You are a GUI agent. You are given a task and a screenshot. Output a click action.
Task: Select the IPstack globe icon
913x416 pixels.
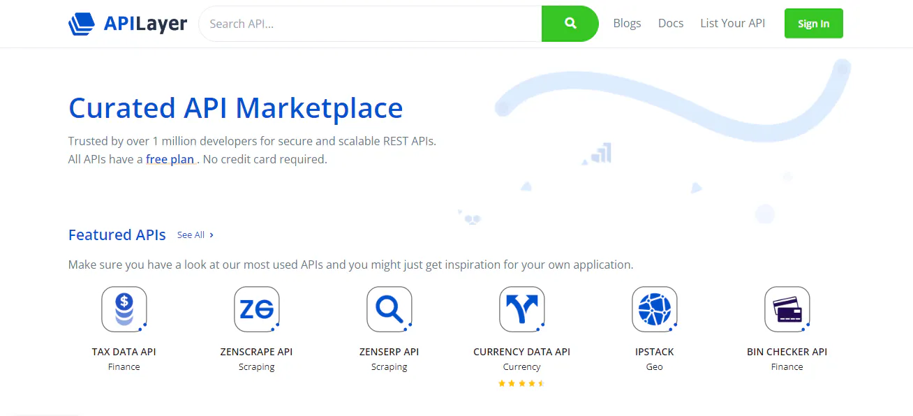point(654,309)
